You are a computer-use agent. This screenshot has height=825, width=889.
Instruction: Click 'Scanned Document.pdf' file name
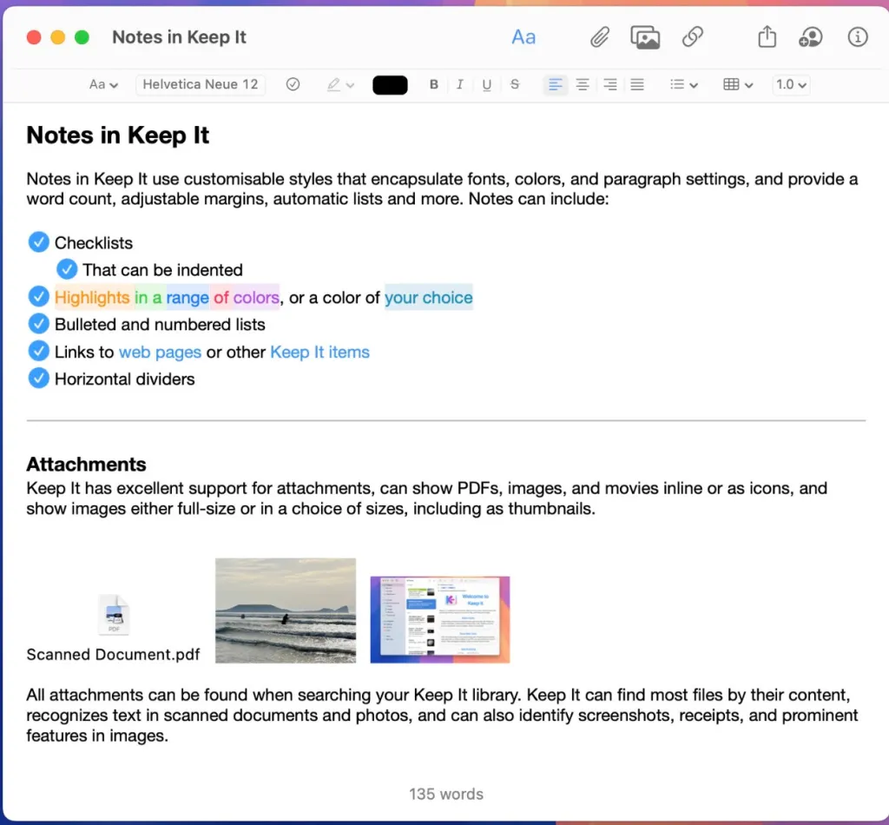[x=113, y=654]
